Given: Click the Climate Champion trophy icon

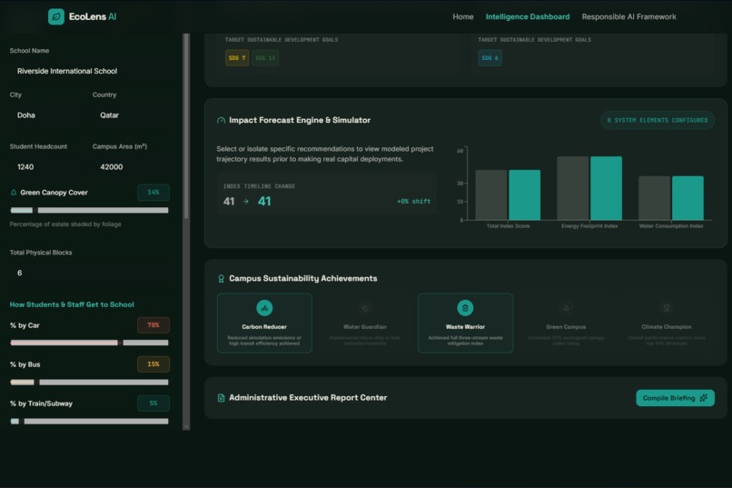Looking at the screenshot, I should pos(667,308).
